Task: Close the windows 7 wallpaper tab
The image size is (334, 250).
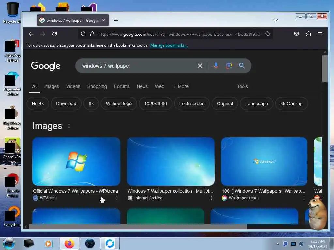Action: click(x=104, y=20)
